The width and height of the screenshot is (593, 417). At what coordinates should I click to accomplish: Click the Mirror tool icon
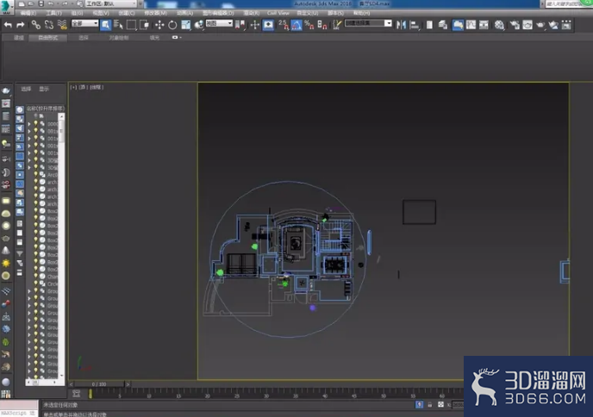(402, 25)
